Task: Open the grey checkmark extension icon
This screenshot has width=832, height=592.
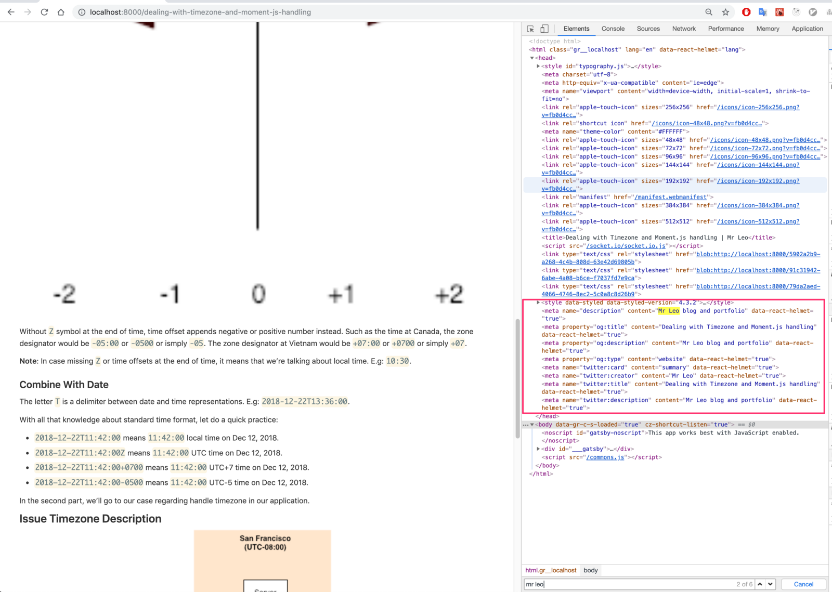Action: point(813,12)
